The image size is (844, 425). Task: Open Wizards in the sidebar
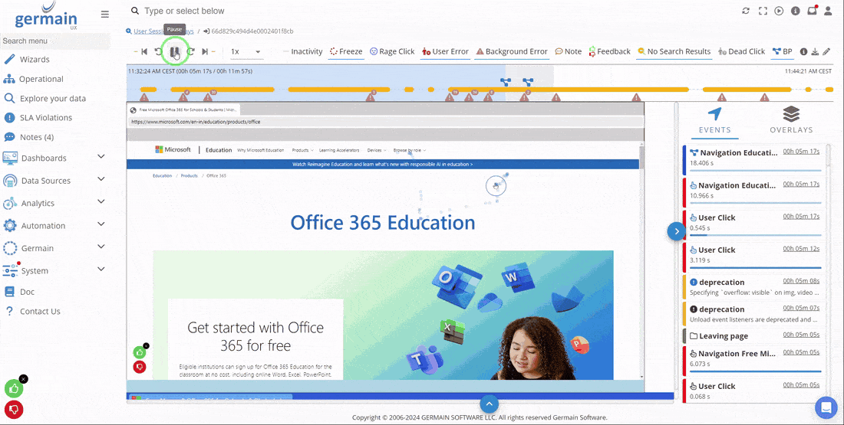coord(35,60)
